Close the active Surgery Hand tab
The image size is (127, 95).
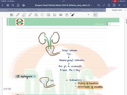[x=107, y=10]
